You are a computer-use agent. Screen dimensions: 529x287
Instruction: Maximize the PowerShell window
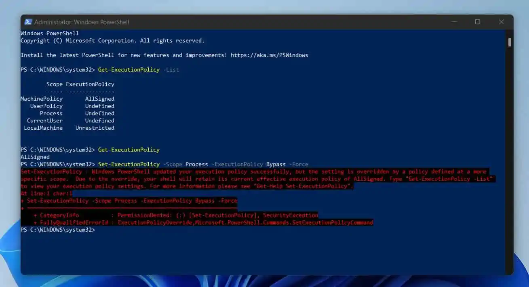pyautogui.click(x=478, y=22)
